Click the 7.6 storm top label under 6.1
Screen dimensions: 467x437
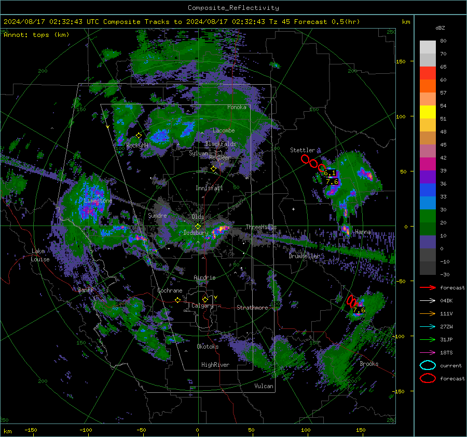(x=332, y=182)
